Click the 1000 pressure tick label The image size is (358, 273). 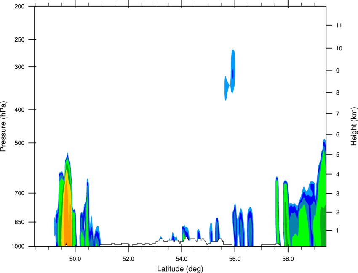[18, 247]
